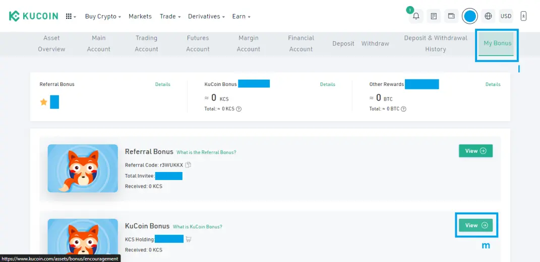Expand the Buy Crypto dropdown
The width and height of the screenshot is (540, 262).
pyautogui.click(x=103, y=16)
